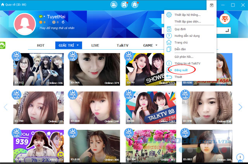Click the rules document icon beside Quy định

click(x=169, y=29)
